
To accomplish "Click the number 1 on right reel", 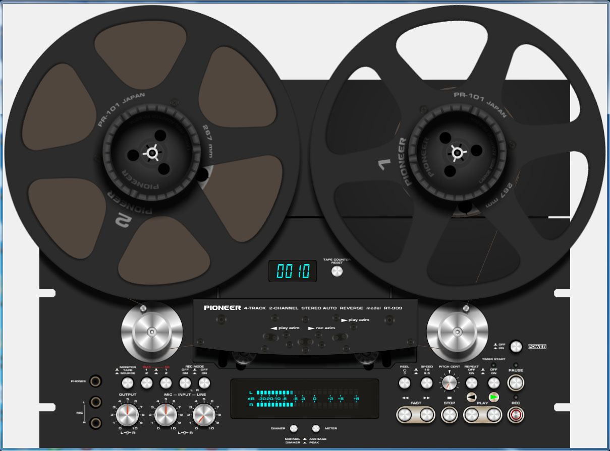I will (383, 164).
